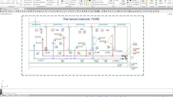Click the Растянуть (Stretch) command
173x97 pixels.
28,4
